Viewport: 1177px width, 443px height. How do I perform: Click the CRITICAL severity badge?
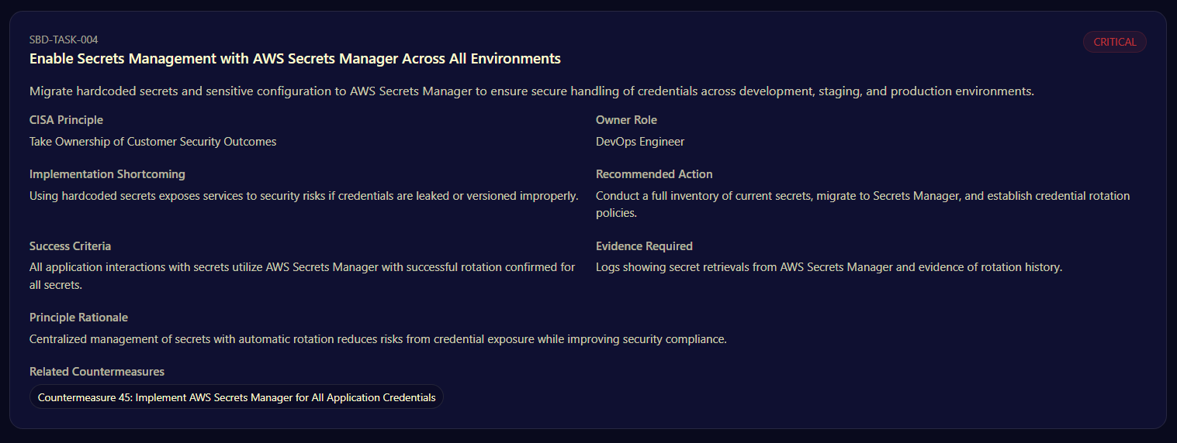[x=1114, y=42]
